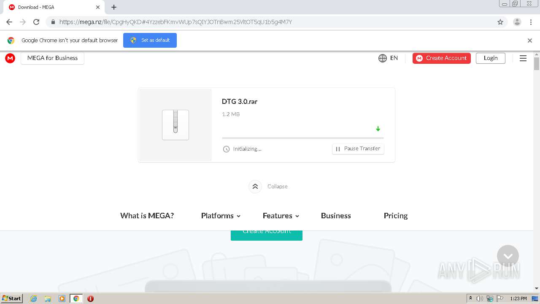Open the volume control in the tray

480,299
